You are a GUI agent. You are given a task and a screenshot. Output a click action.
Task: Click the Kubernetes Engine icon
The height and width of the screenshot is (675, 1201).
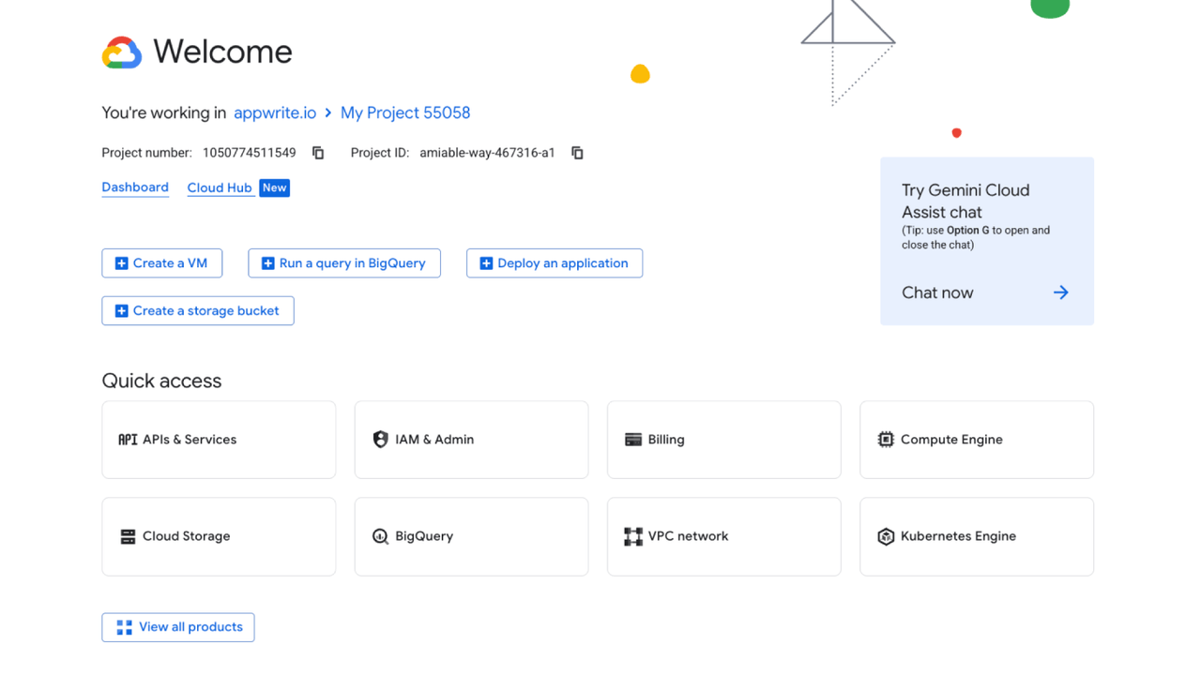pyautogui.click(x=886, y=536)
